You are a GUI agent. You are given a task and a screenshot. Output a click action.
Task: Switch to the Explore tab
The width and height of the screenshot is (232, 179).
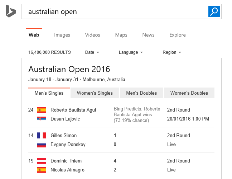pos(178,35)
